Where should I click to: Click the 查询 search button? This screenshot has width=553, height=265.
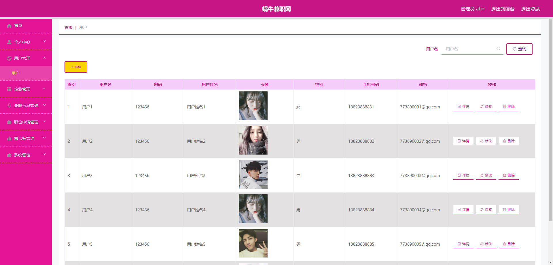point(519,49)
